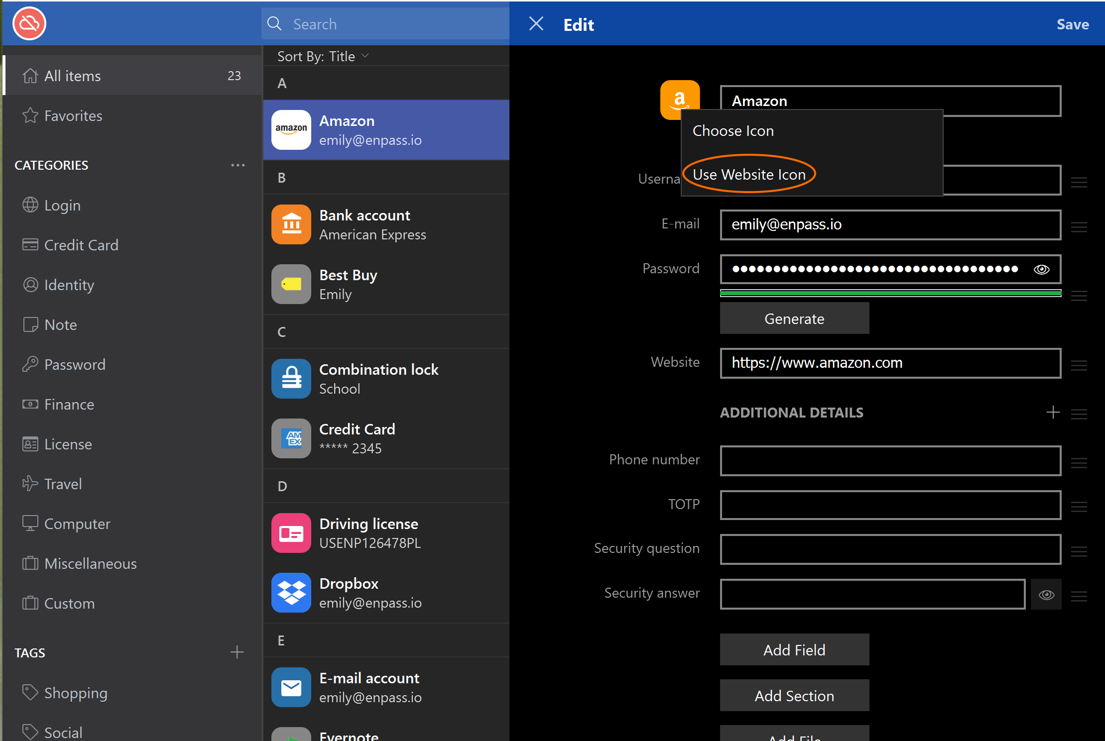Reveal the password with eye icon
Image resolution: width=1105 pixels, height=741 pixels.
tap(1042, 269)
